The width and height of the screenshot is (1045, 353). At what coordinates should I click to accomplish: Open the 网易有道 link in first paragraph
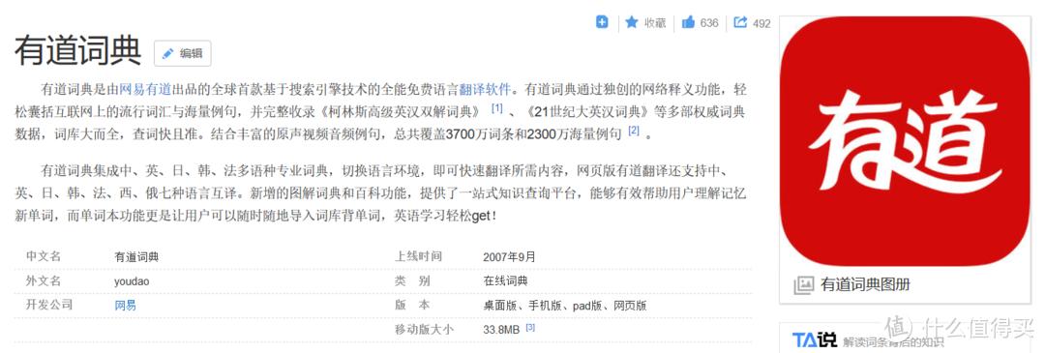[x=145, y=89]
